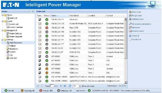Click the info@aphel.com contact for PDU APHEL1 #0001

click(113, 77)
